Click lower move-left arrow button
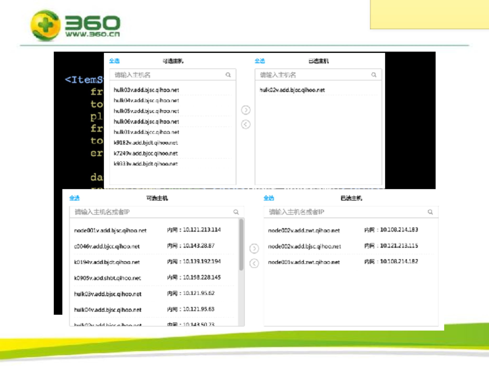Image resolution: width=489 pixels, height=366 pixels. click(x=254, y=263)
